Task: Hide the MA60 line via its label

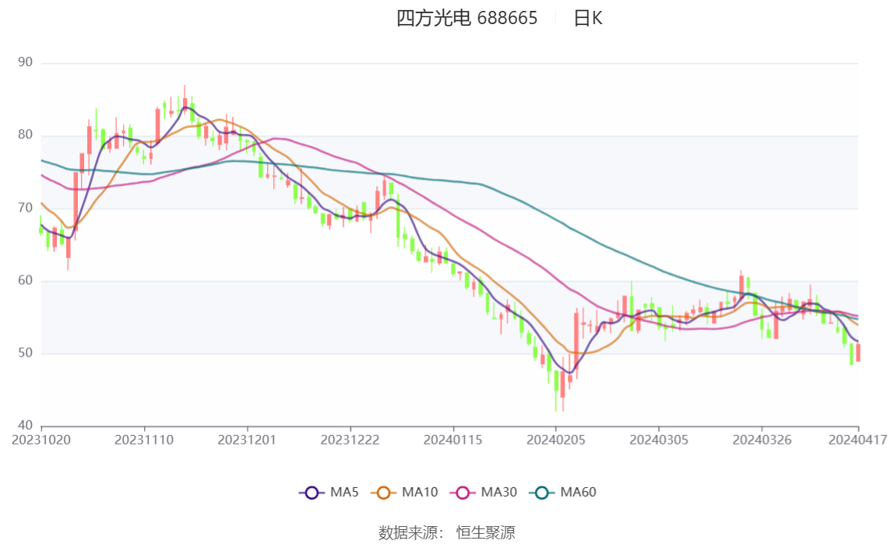Action: (578, 492)
